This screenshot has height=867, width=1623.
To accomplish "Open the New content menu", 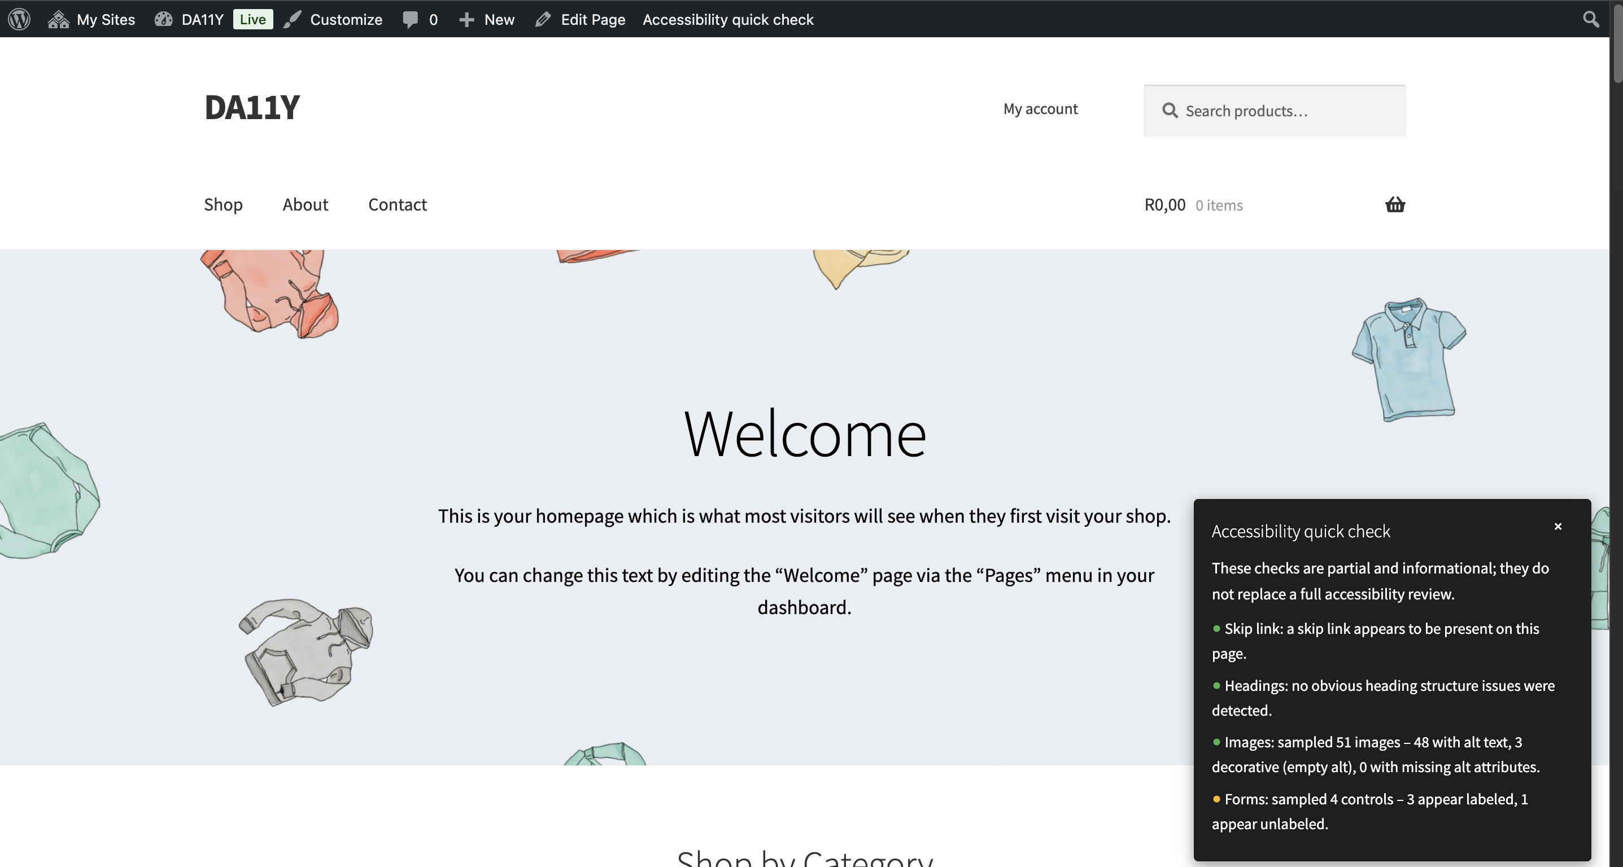I will click(x=486, y=19).
